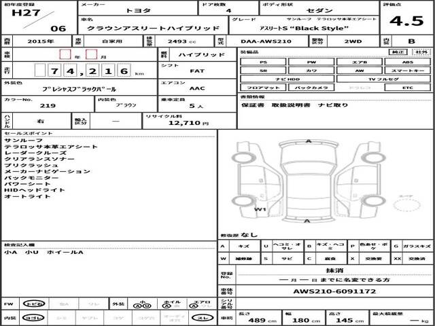
Task: Click the circled A under ホイール
Action: click(166, 306)
